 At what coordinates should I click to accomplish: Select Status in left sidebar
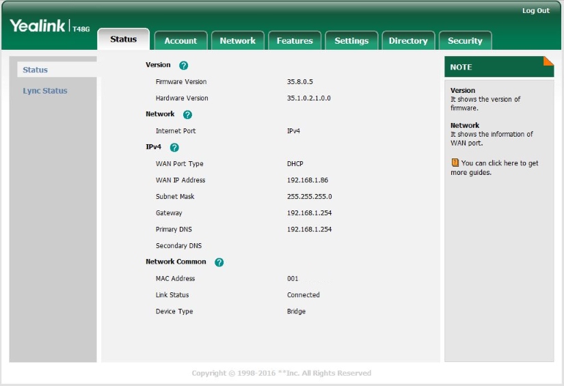pyautogui.click(x=36, y=70)
